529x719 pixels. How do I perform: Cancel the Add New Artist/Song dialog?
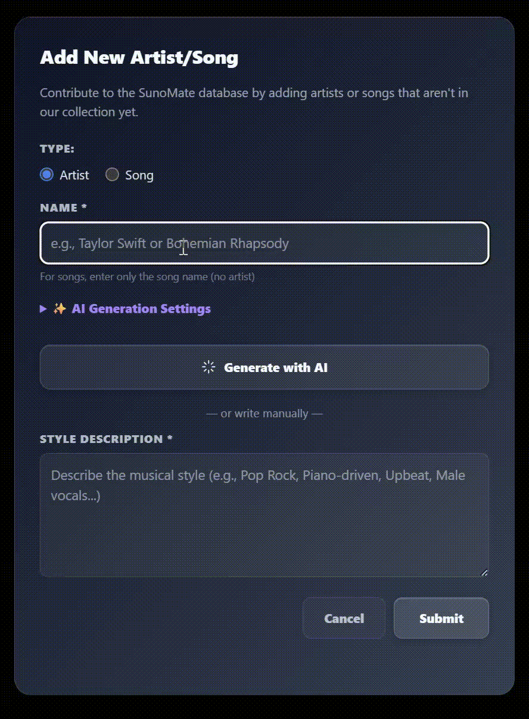344,618
